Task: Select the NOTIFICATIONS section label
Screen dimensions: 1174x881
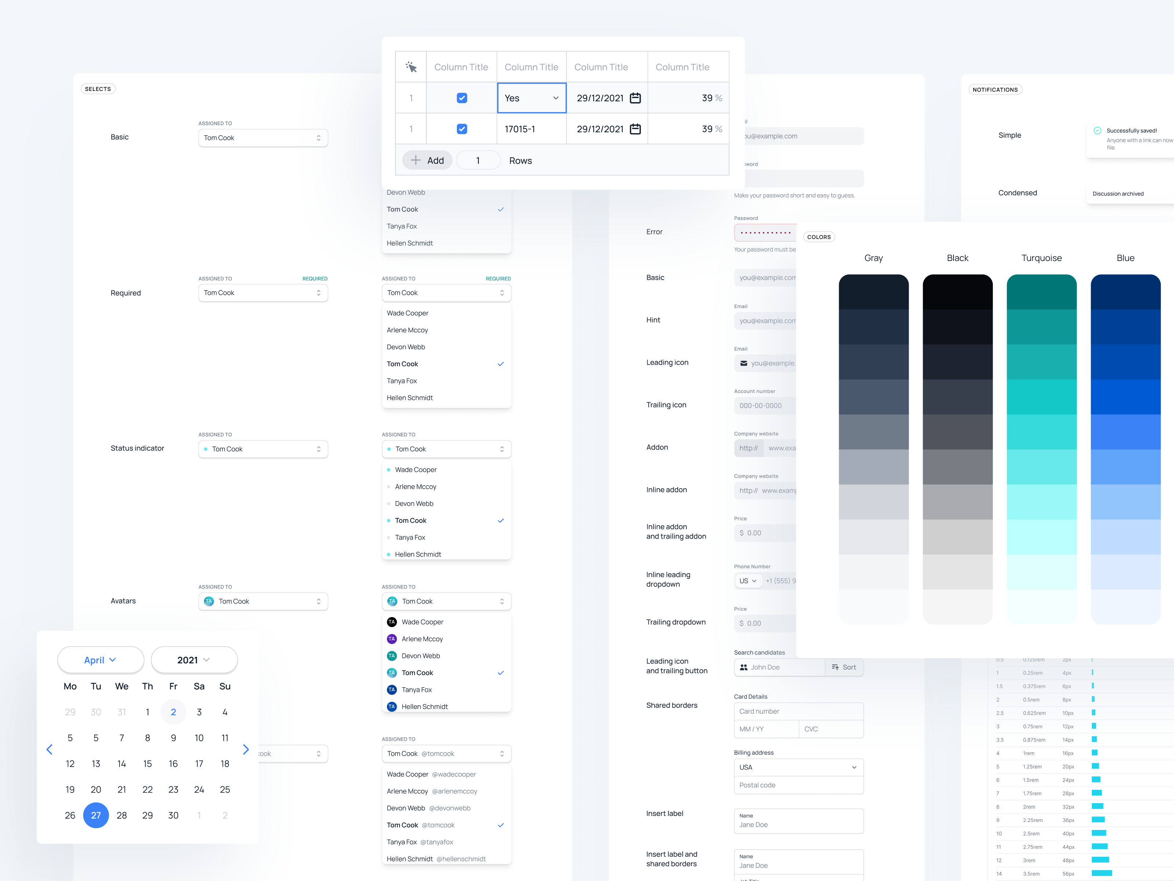Action: (x=995, y=89)
